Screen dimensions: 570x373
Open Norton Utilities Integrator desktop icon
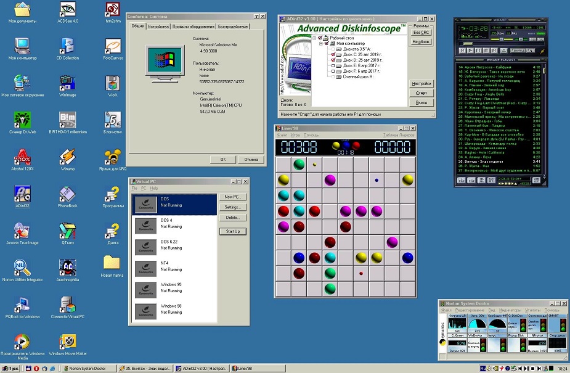22,270
